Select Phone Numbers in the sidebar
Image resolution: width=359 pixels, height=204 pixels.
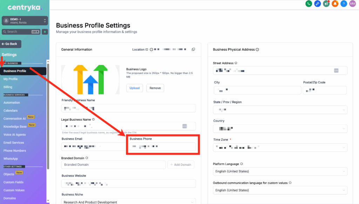pyautogui.click(x=15, y=151)
